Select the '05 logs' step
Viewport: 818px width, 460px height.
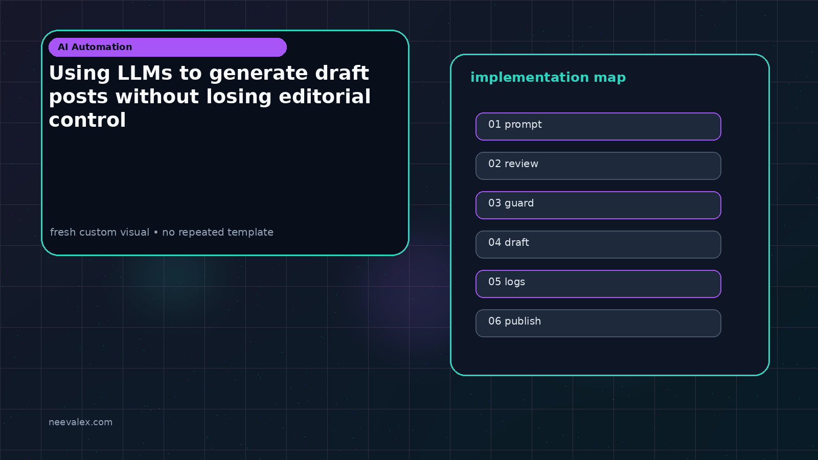tap(598, 284)
